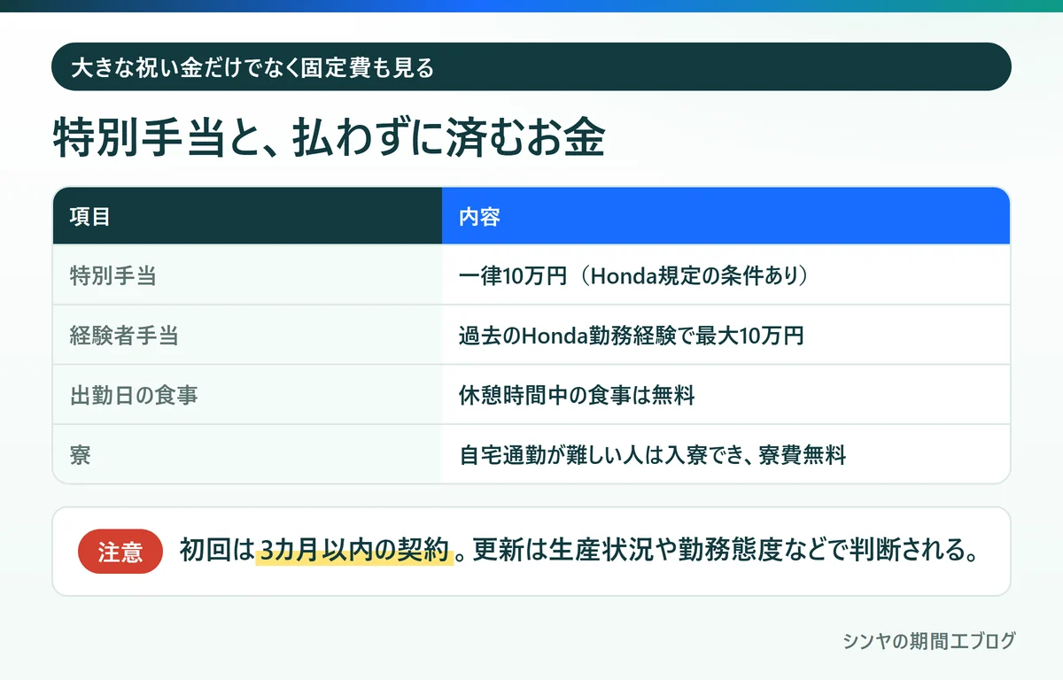Select the 経験者手当 row label

click(x=123, y=336)
